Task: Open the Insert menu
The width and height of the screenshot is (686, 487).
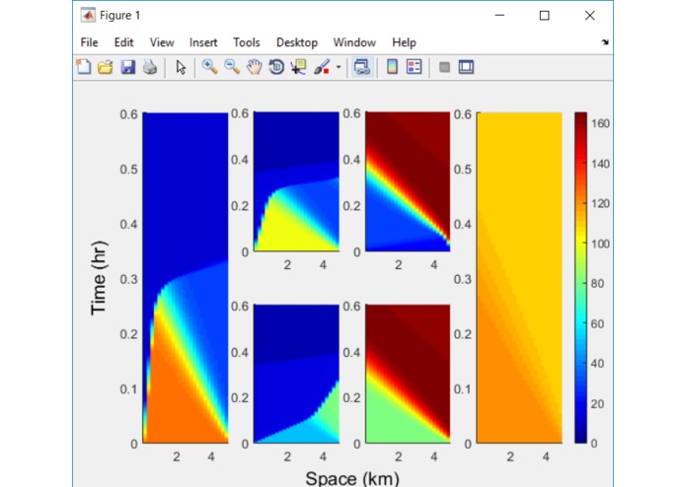Action: pos(203,42)
